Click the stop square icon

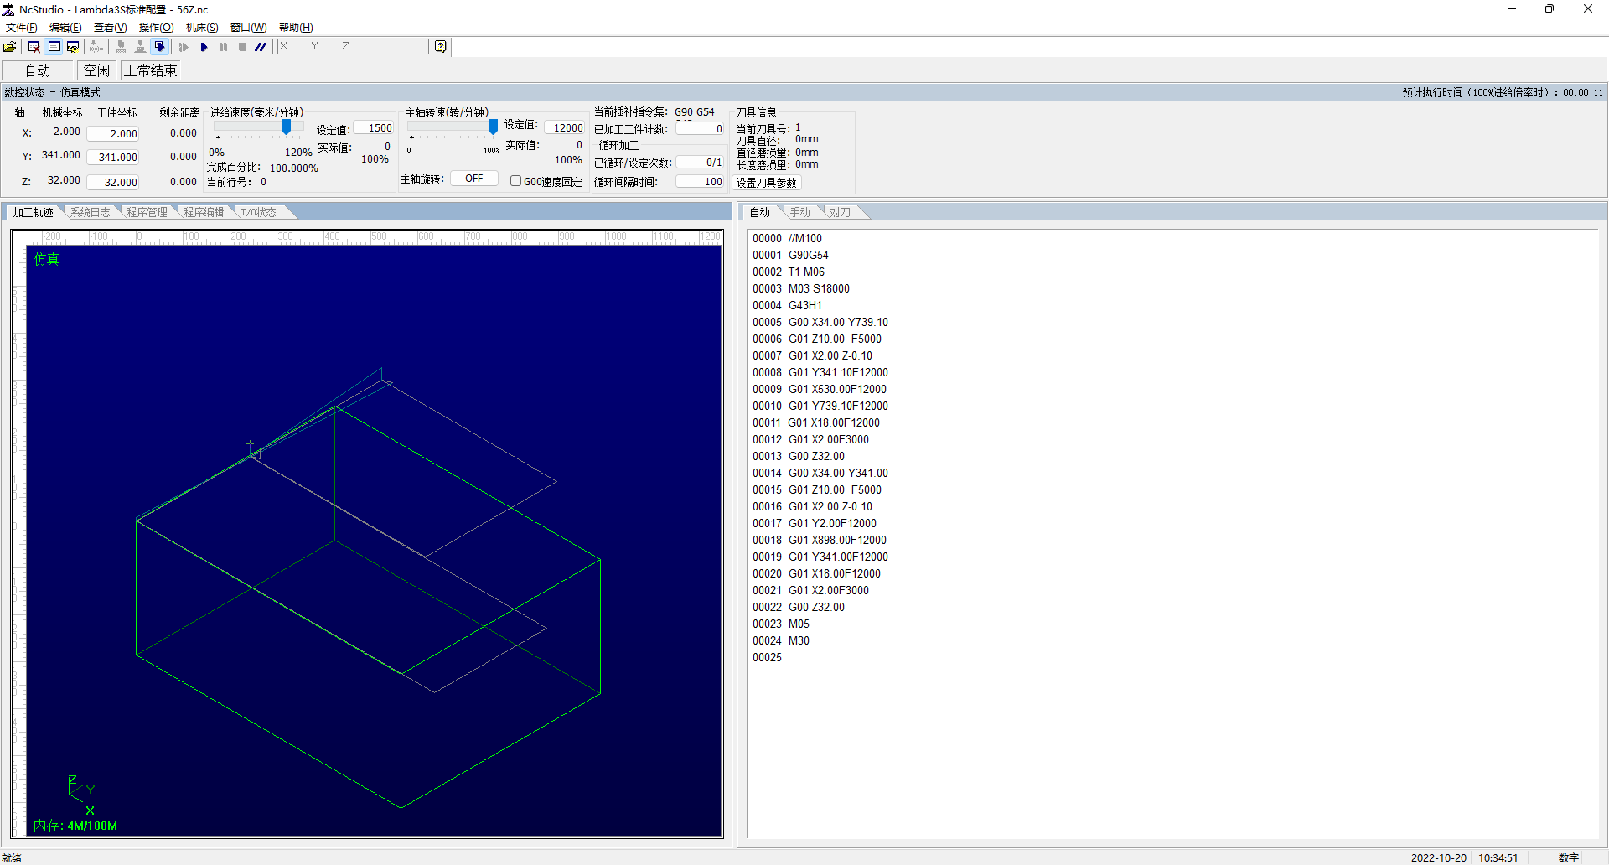242,47
